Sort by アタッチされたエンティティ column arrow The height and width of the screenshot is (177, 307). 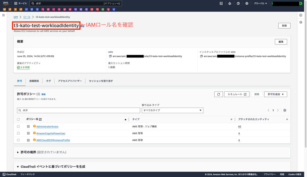pos(287,119)
